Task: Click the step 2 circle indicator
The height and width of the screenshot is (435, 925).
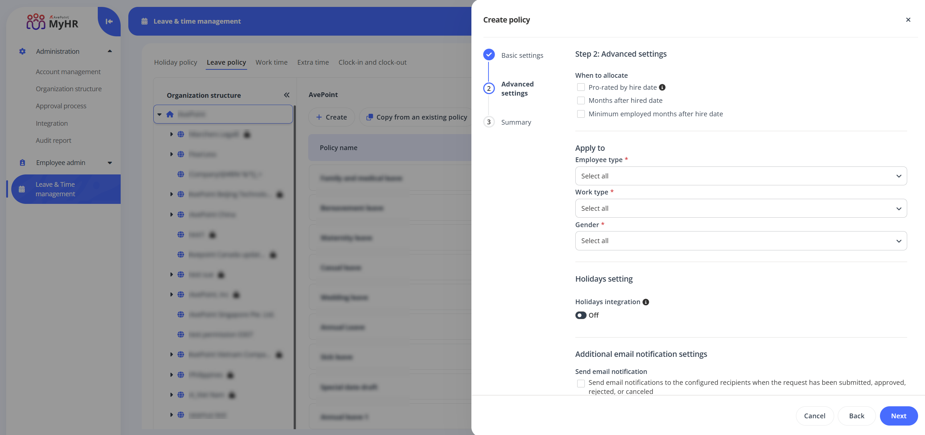Action: coord(489,88)
